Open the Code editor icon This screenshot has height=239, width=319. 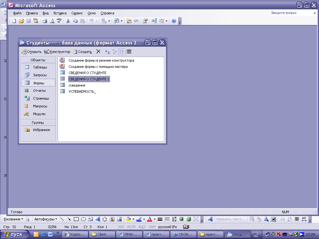(x=129, y=21)
